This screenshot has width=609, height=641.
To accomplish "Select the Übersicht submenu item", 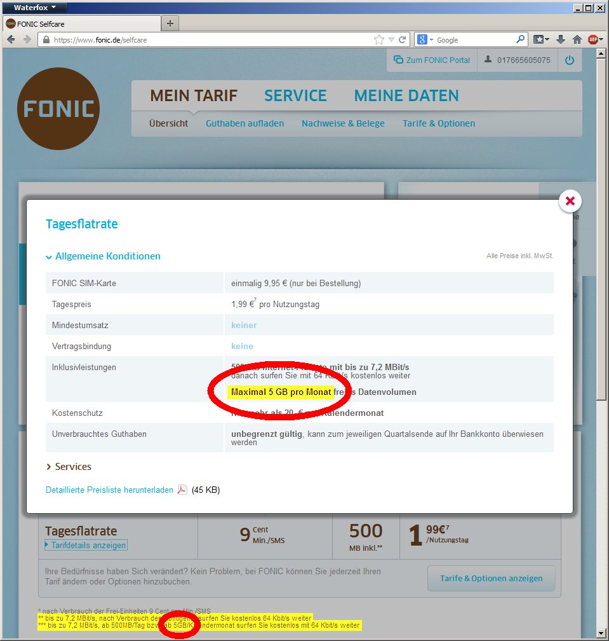I will point(168,123).
